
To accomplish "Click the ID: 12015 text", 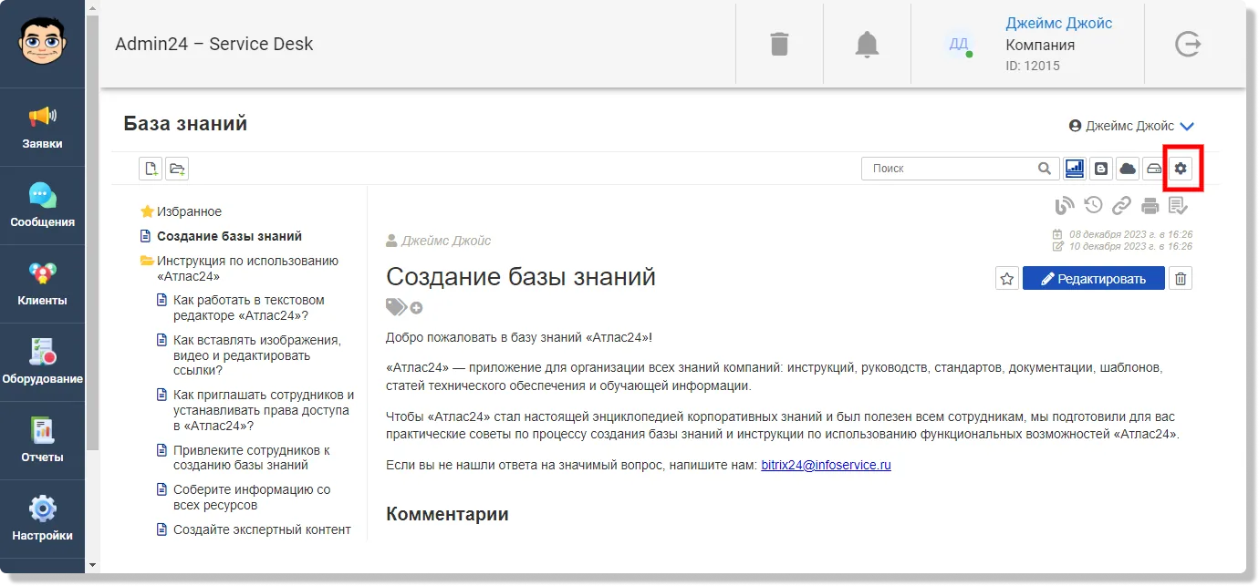I will 1033,66.
